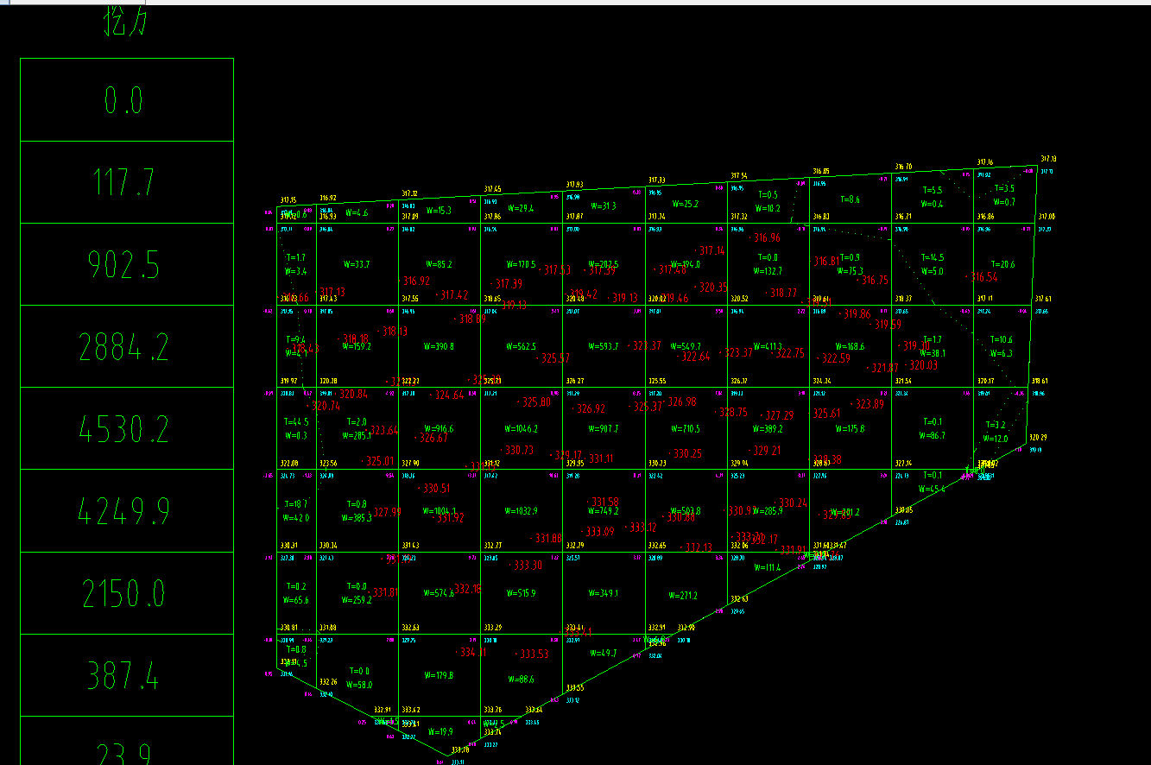Pick the W=168.6 grid label
This screenshot has width=1151, height=765.
(x=850, y=346)
